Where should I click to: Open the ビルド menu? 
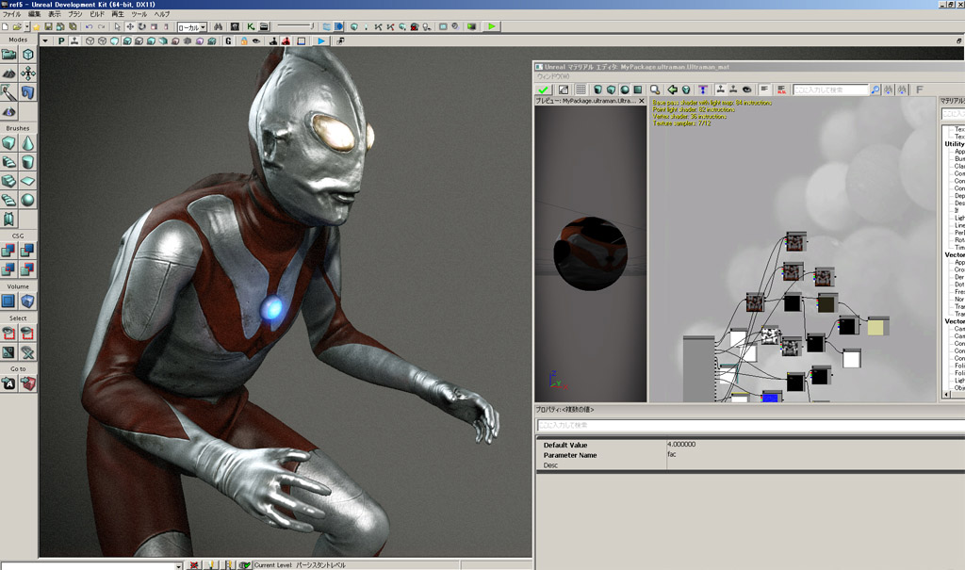(x=97, y=13)
